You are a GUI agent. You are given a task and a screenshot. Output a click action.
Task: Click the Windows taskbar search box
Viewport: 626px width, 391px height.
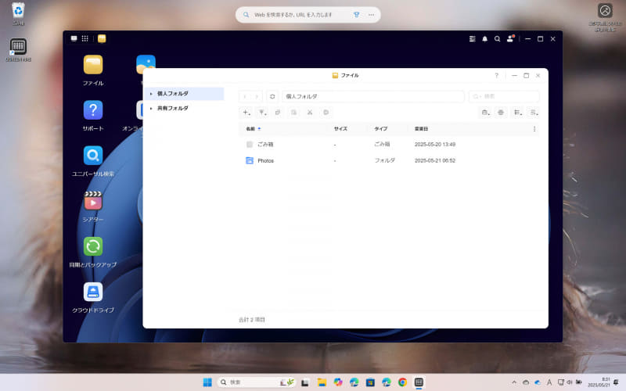click(257, 382)
